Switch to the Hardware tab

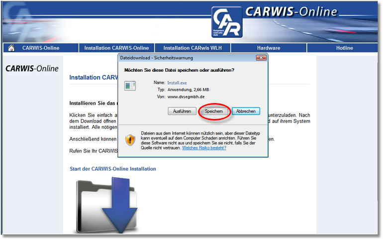(269, 48)
